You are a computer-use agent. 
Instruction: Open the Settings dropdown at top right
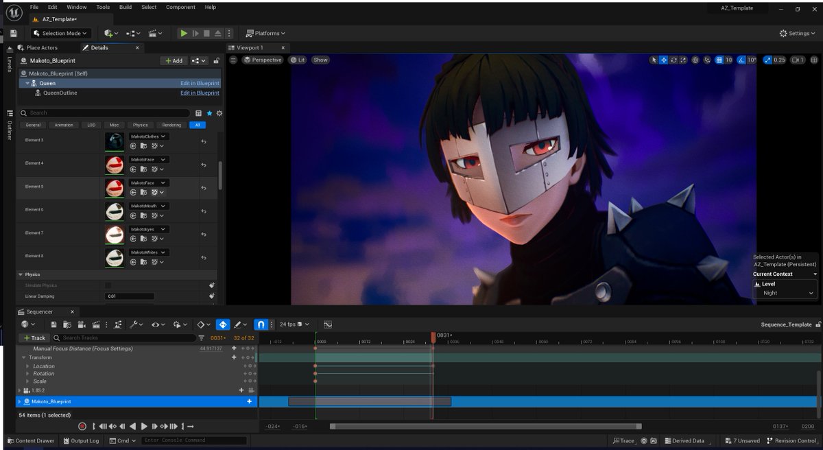pos(798,33)
